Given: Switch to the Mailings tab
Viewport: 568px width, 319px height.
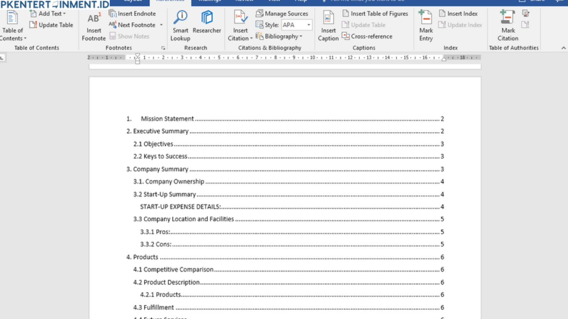Looking at the screenshot, I should tap(210, 2).
